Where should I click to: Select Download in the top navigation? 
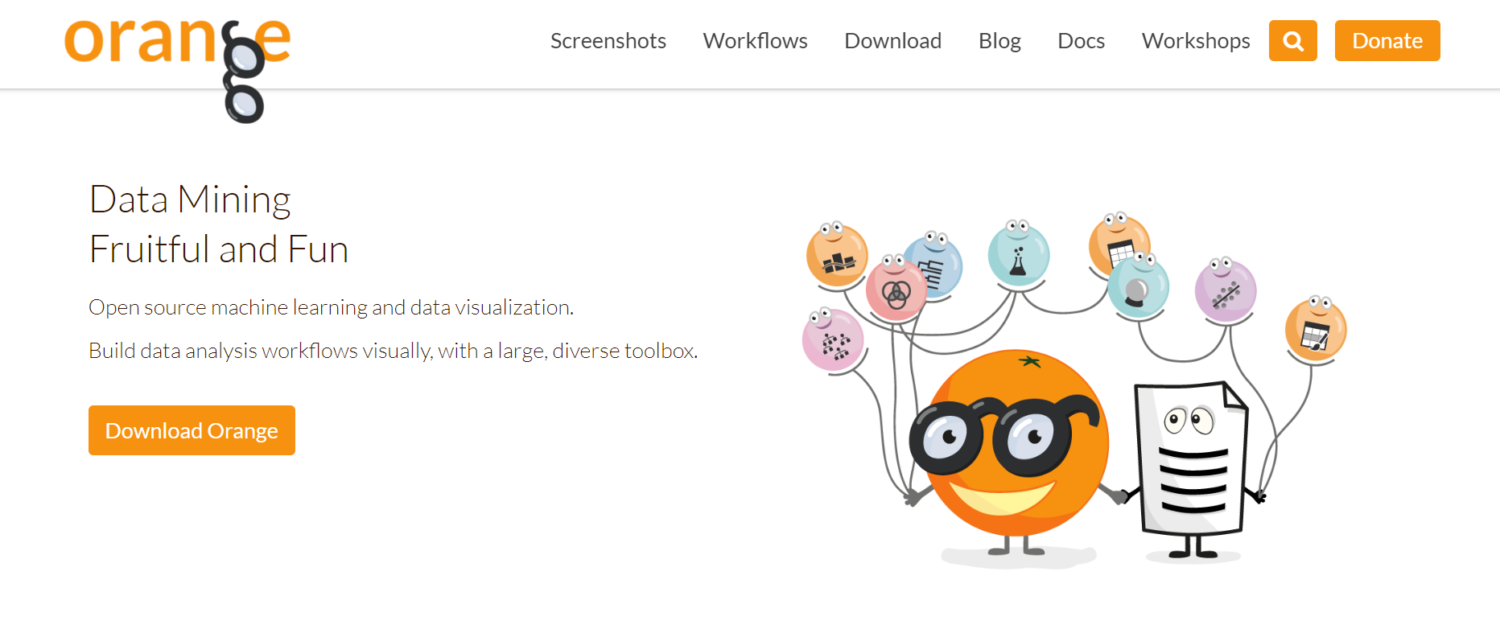click(892, 41)
